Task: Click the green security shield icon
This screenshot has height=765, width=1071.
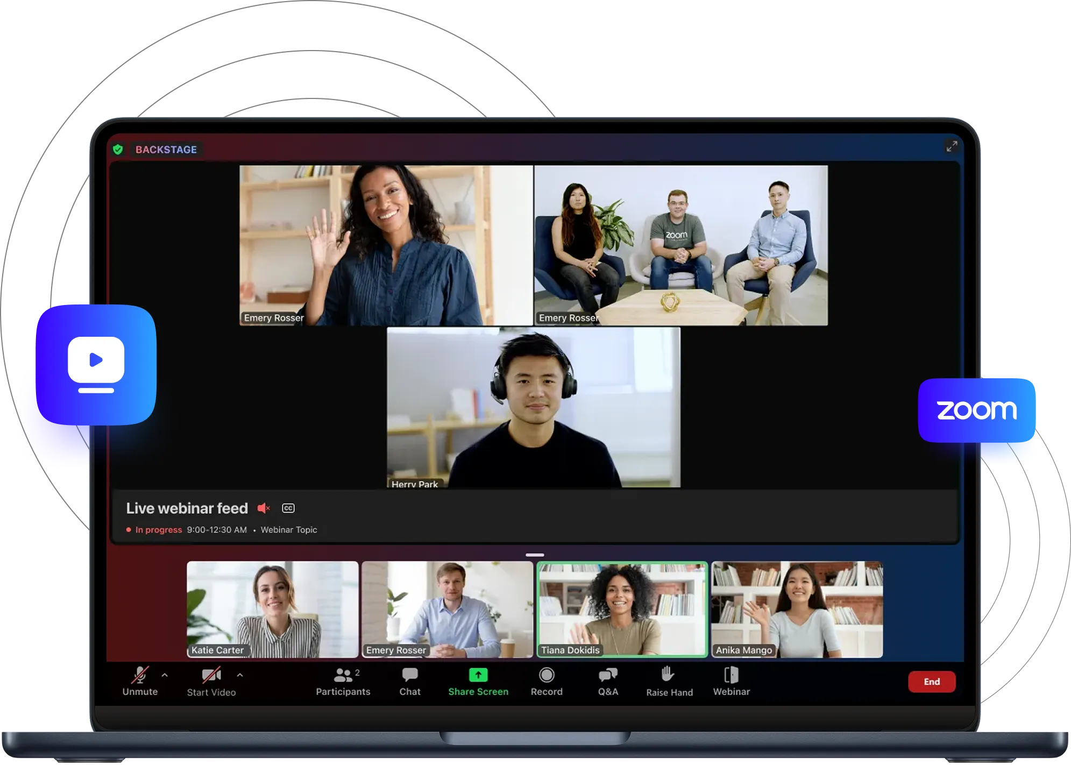Action: [x=118, y=150]
